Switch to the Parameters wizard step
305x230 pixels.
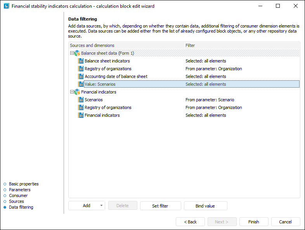[x=19, y=190]
